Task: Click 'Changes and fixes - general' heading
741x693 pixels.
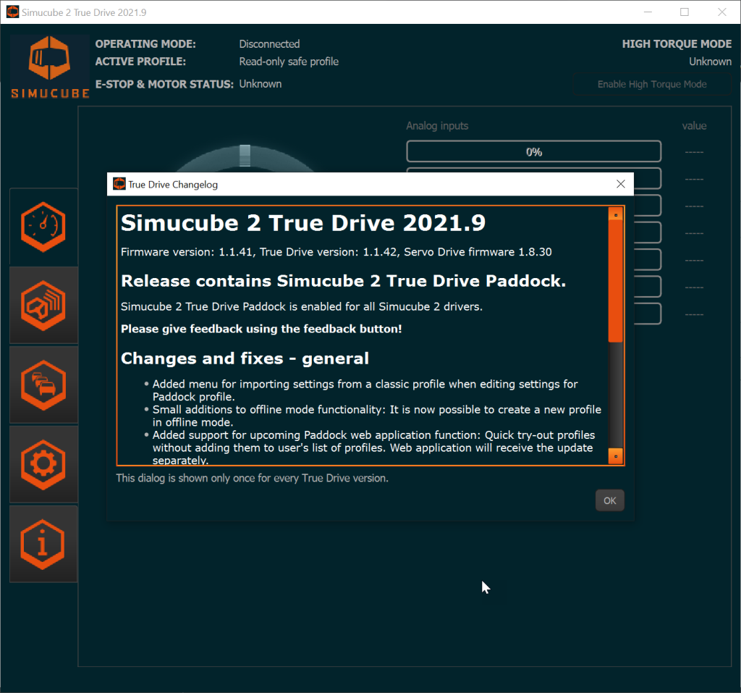Action: [x=245, y=358]
